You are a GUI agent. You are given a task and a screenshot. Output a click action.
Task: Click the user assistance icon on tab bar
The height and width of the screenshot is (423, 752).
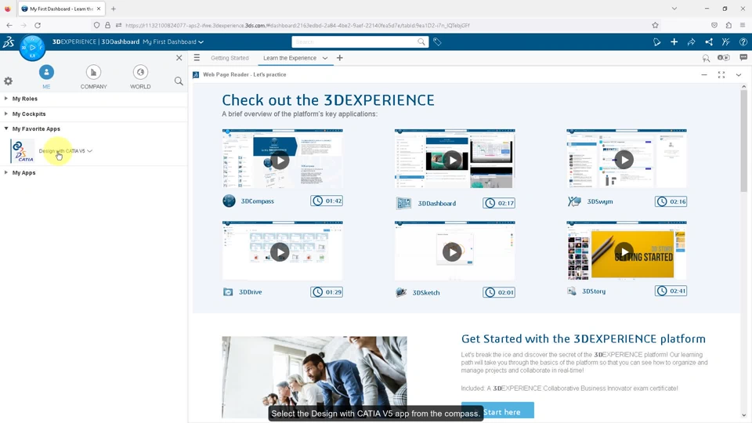[706, 58]
